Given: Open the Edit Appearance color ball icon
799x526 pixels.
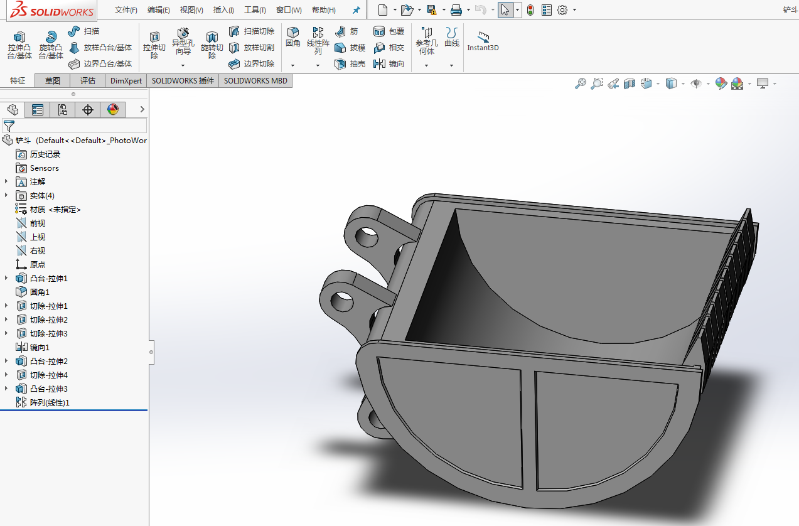Looking at the screenshot, I should coord(721,83).
